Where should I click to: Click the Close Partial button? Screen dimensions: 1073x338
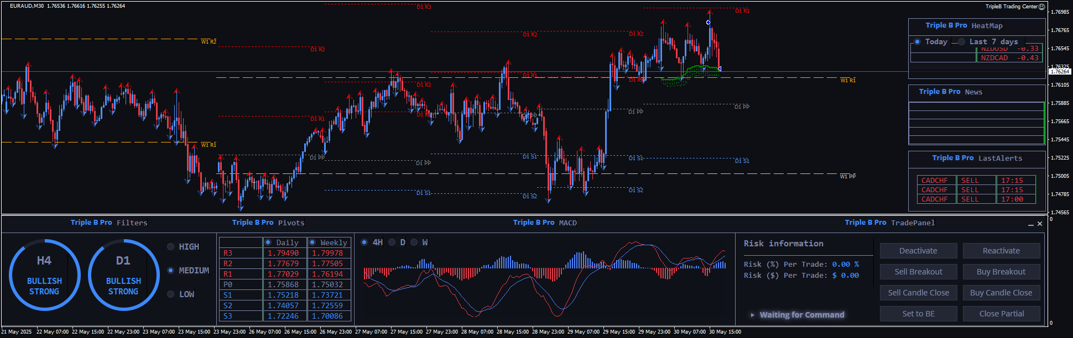pos(1001,314)
